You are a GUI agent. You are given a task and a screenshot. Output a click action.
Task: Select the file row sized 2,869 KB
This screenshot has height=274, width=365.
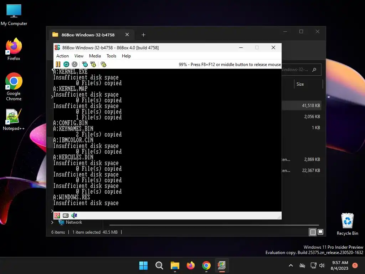tap(301, 159)
